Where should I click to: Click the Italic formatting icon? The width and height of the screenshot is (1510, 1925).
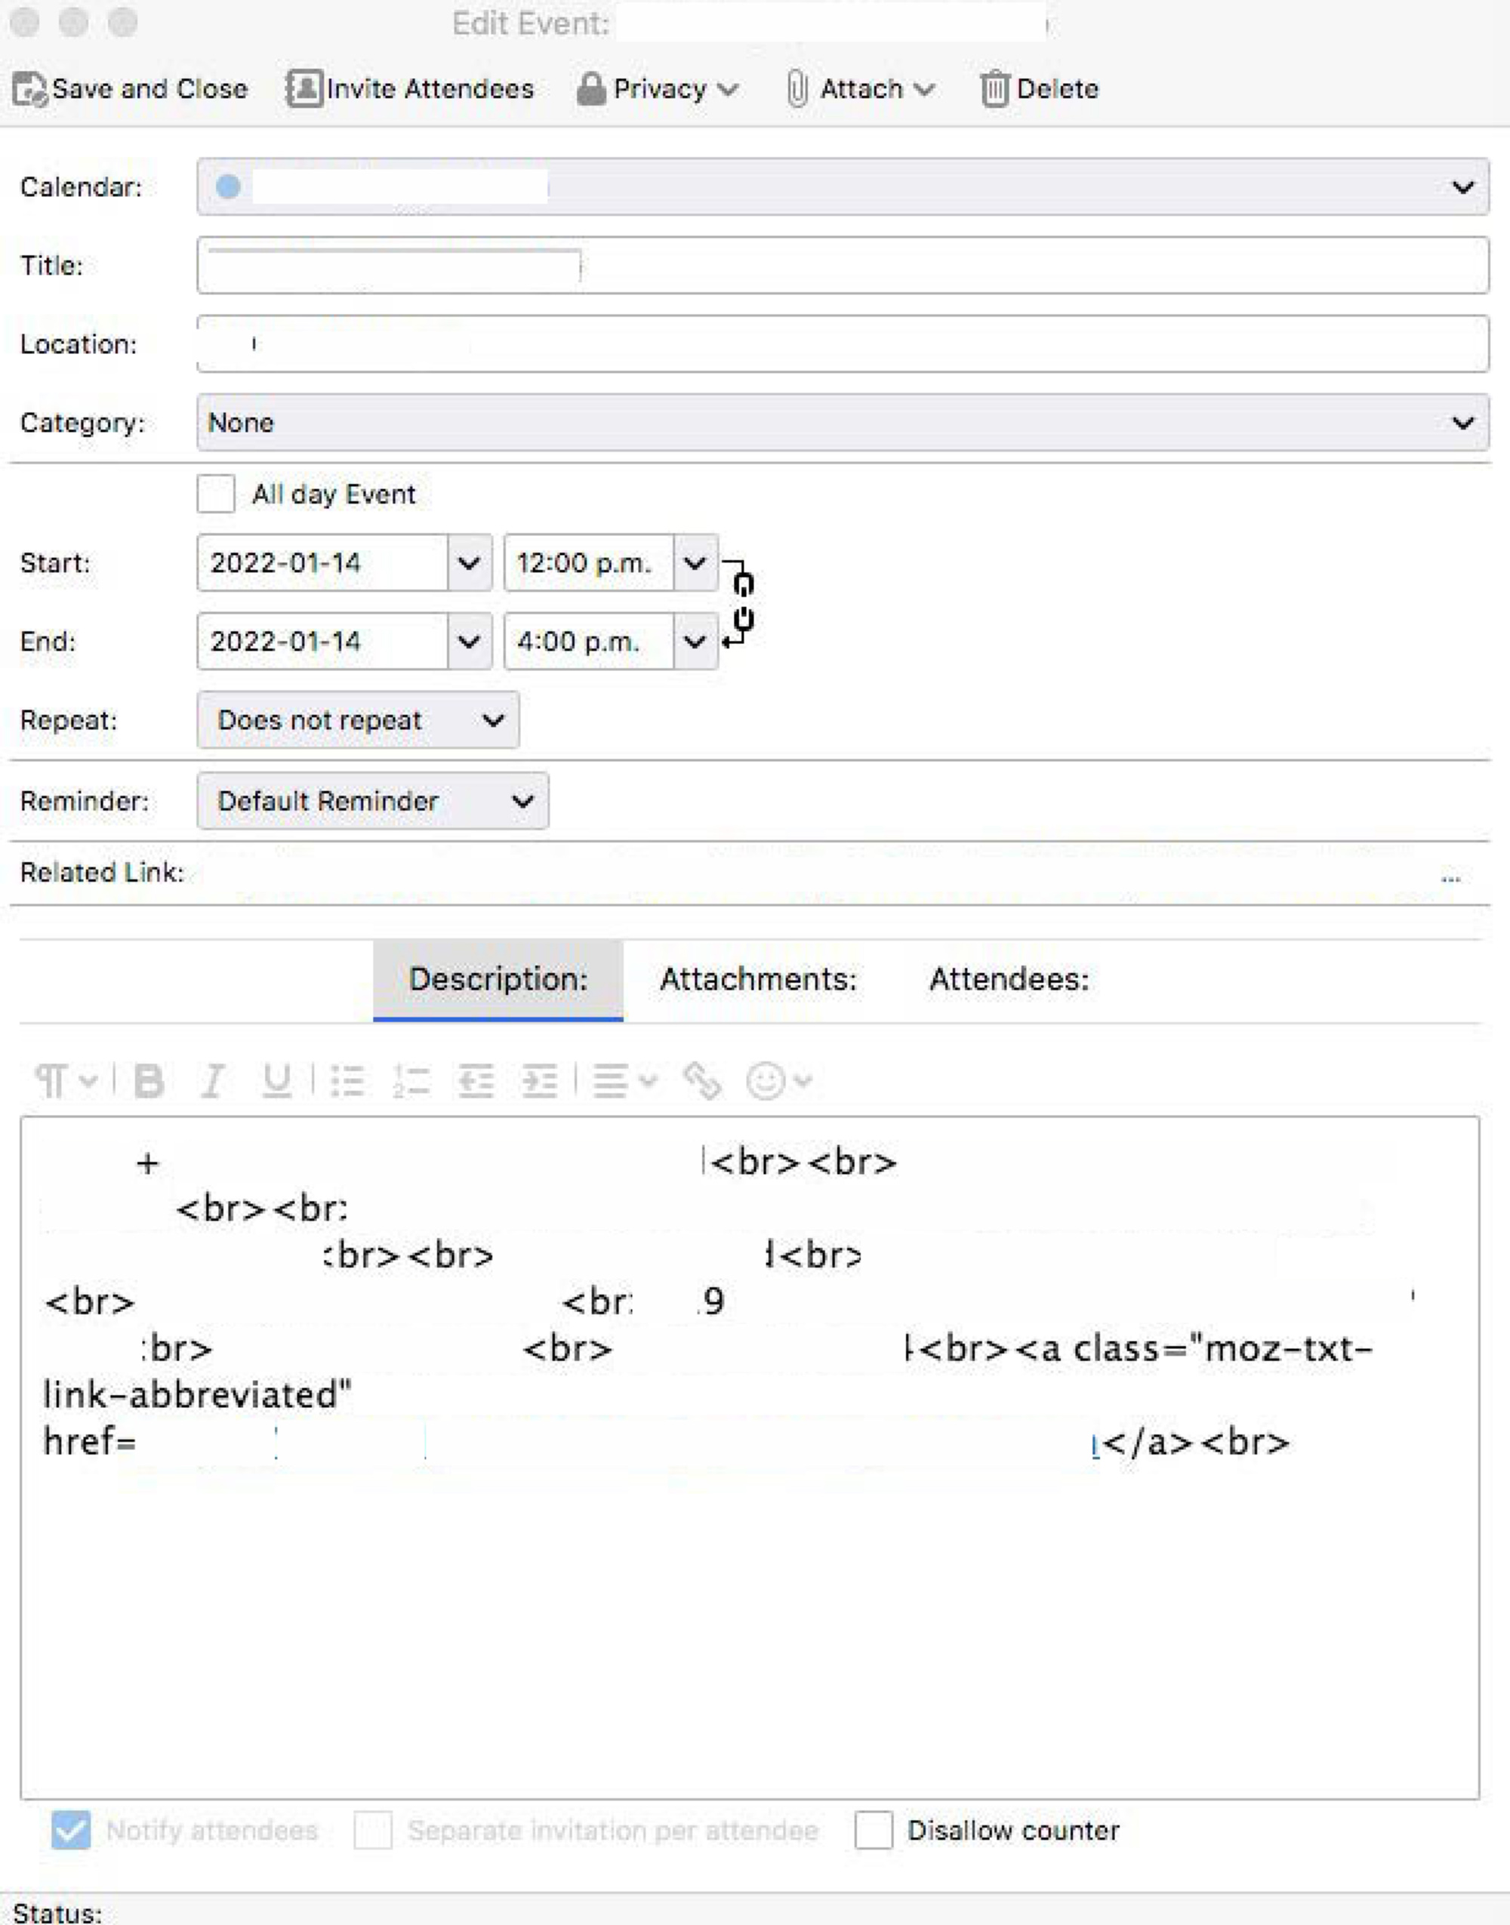[x=212, y=1080]
